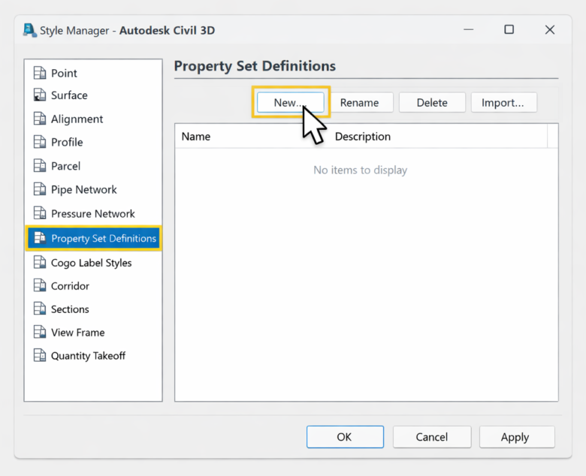Screen dimensions: 586x476
Task: Select Corridor in the sidebar
Action: tap(93, 286)
